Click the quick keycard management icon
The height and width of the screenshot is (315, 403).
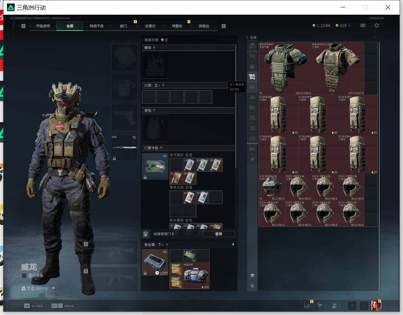pyautogui.click(x=145, y=234)
